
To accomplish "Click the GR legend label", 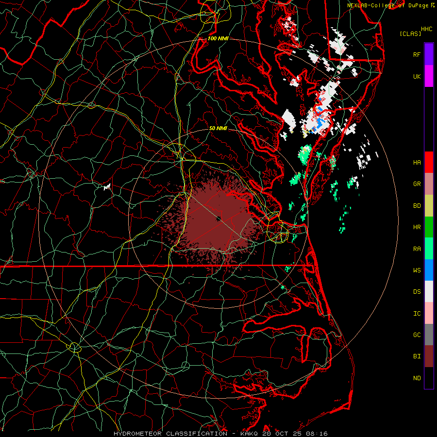I will click(417, 184).
